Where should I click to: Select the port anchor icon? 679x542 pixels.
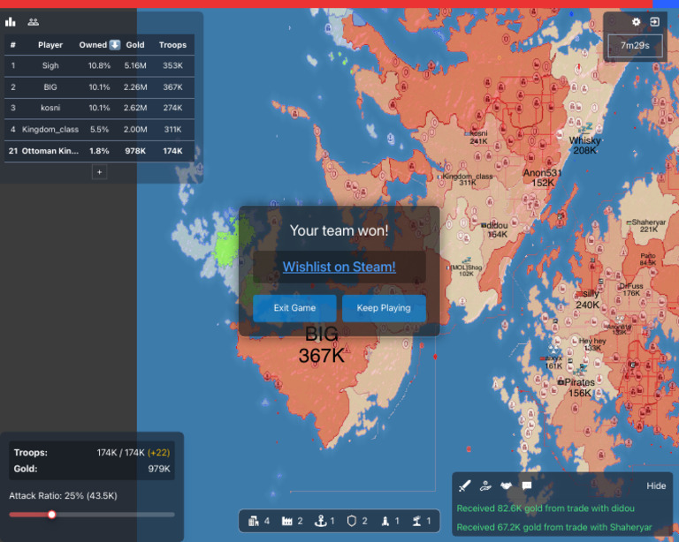click(x=320, y=521)
